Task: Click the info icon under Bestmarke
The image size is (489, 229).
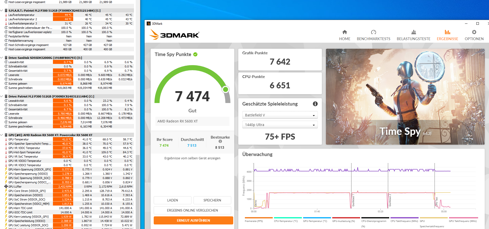Action: tap(220, 141)
